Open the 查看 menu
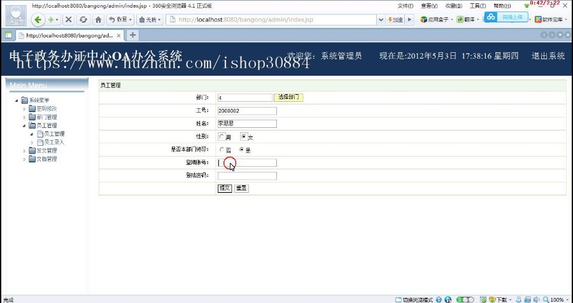 coord(429,6)
